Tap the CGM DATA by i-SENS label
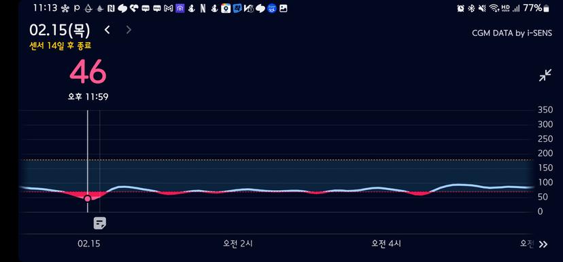The width and height of the screenshot is (563, 262). [x=512, y=33]
